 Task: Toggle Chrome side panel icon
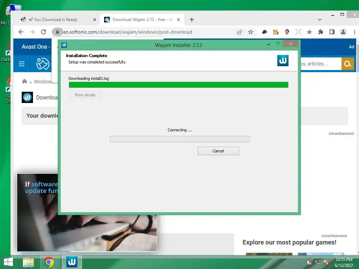332,32
